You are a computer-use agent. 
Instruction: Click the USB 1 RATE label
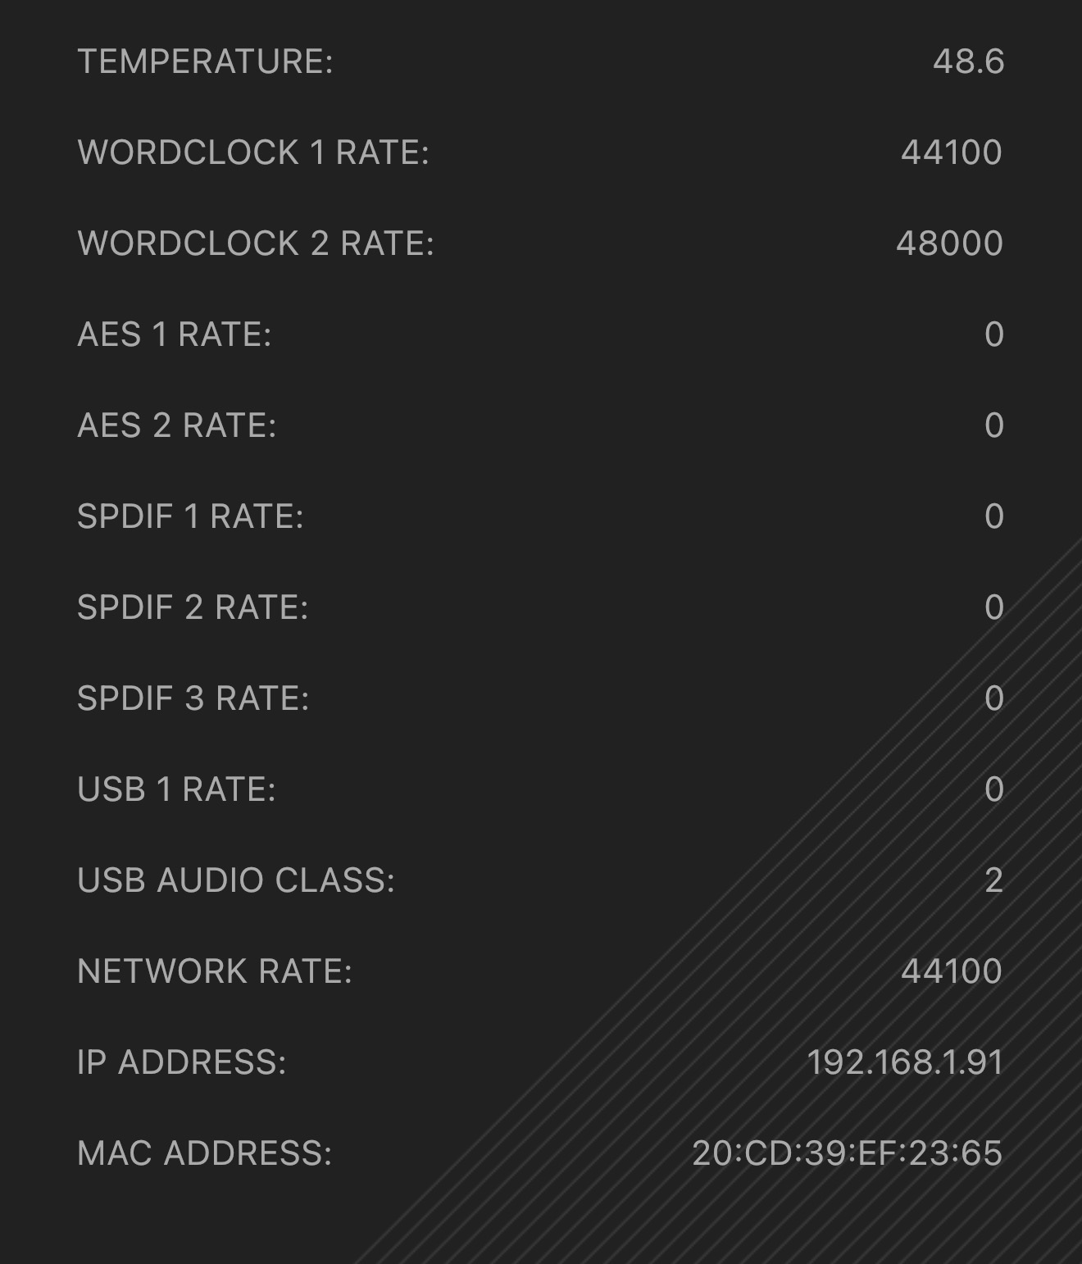(176, 790)
